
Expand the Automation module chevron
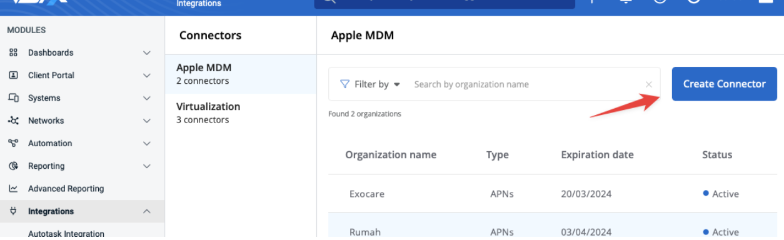147,143
